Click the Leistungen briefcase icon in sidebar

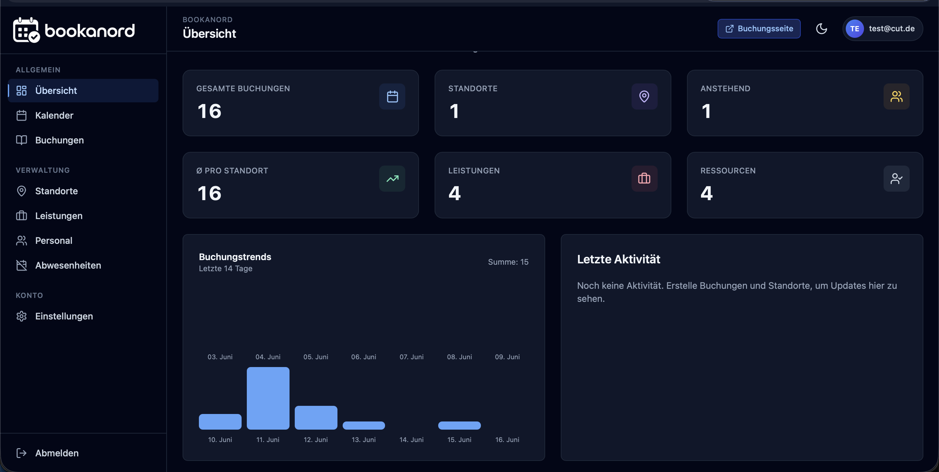point(22,216)
